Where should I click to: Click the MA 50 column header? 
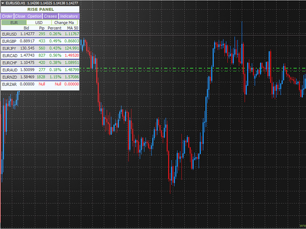click(x=73, y=28)
